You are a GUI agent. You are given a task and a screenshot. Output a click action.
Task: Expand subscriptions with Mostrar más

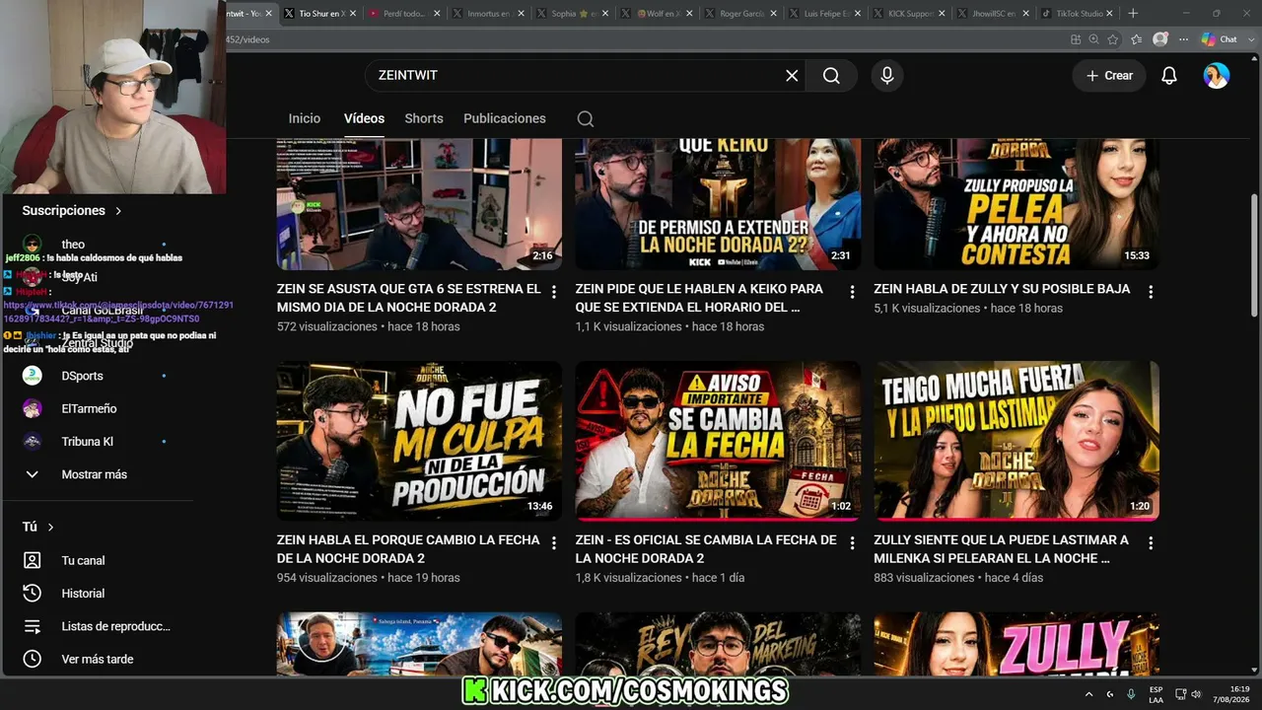[94, 474]
